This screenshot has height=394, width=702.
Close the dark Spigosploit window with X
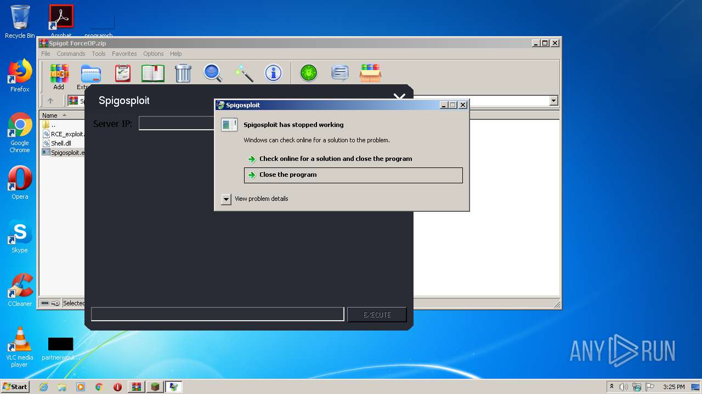(x=399, y=98)
